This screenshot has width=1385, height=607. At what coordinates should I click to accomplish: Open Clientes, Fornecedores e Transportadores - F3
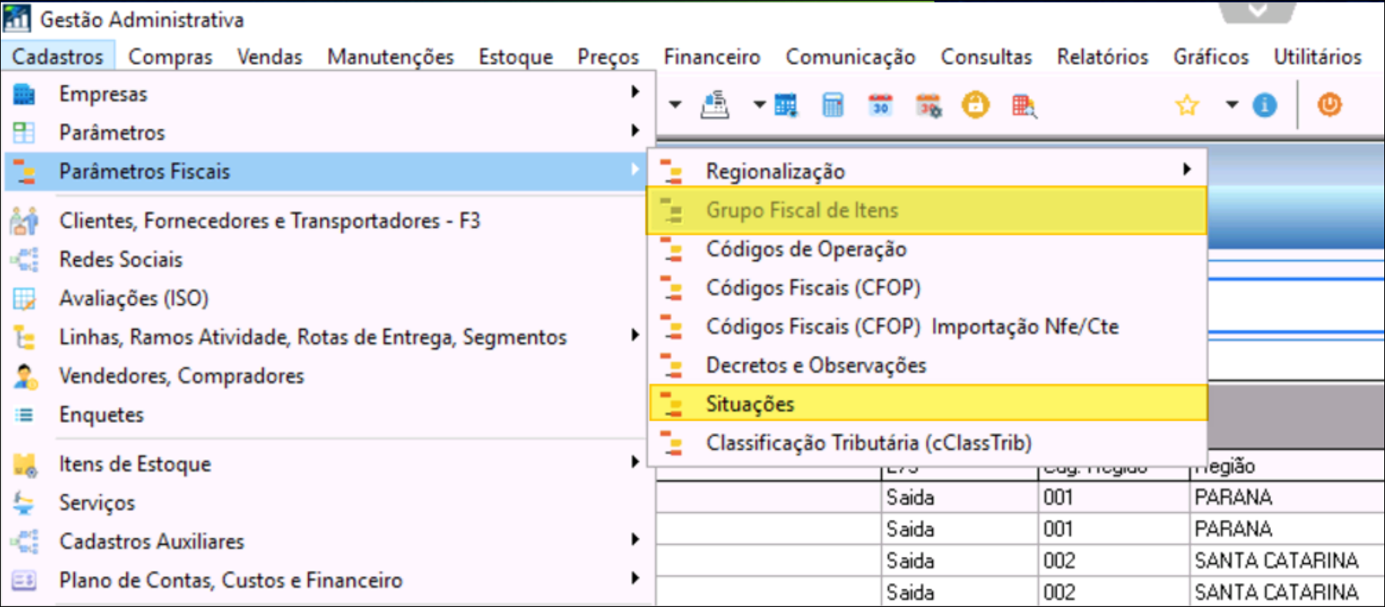point(270,221)
